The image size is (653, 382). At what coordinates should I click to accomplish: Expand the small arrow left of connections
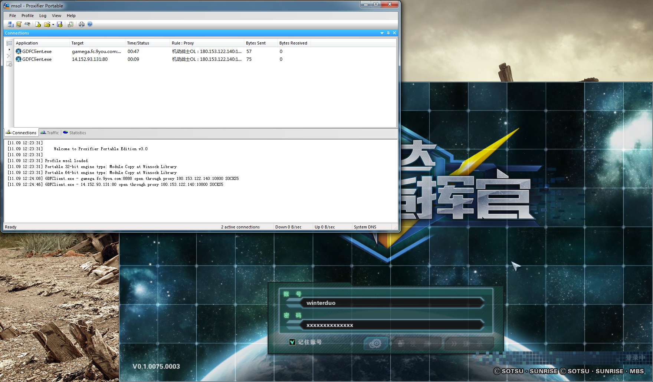tap(9, 49)
